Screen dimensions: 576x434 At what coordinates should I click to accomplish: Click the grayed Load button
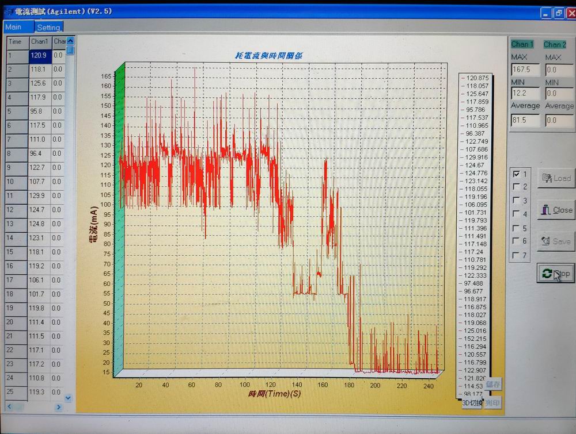[556, 179]
